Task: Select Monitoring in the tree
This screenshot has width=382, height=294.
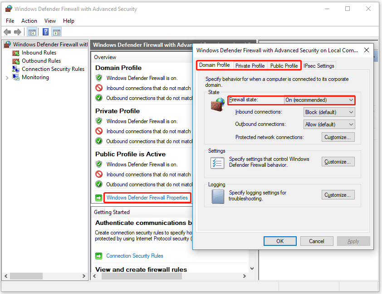Action: pos(35,77)
